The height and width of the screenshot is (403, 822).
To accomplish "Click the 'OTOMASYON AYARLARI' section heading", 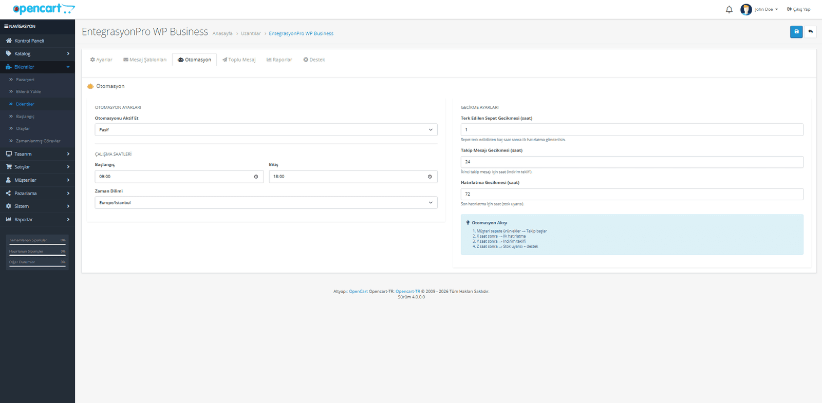I will 118,108.
